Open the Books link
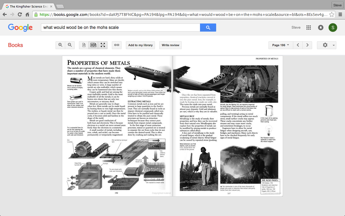The height and width of the screenshot is (216, 345). click(15, 45)
